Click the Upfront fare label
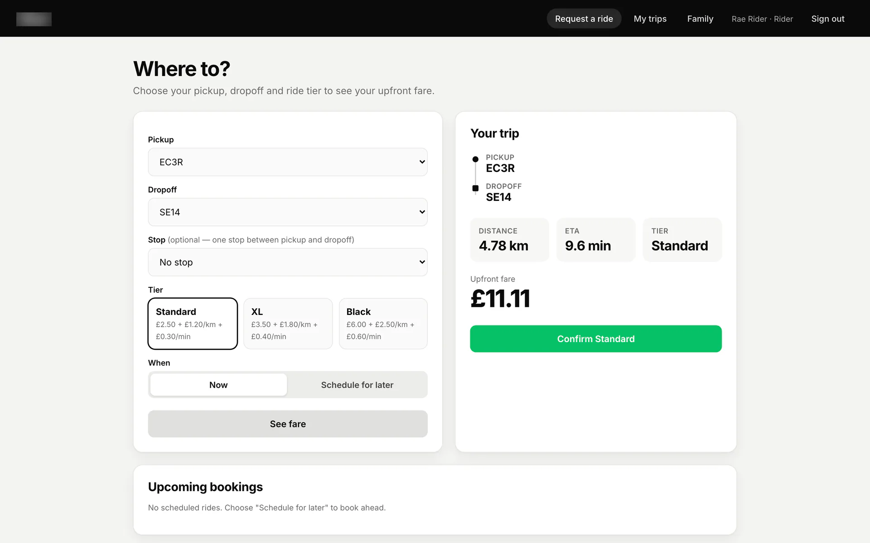870x543 pixels. (x=493, y=279)
